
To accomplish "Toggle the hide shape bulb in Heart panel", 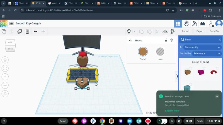I will coord(172,40).
